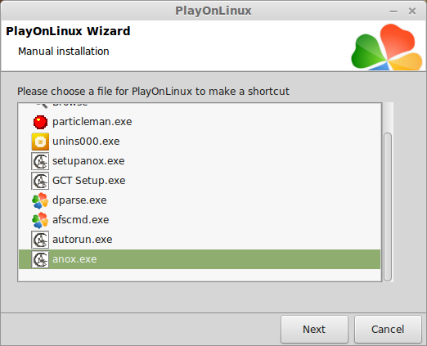The width and height of the screenshot is (427, 346).
Task: Select the highlighted anox.exe entry
Action: click(200, 259)
